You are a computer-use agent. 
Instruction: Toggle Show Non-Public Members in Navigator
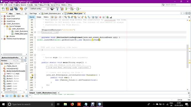pyautogui.click(x=15, y=96)
